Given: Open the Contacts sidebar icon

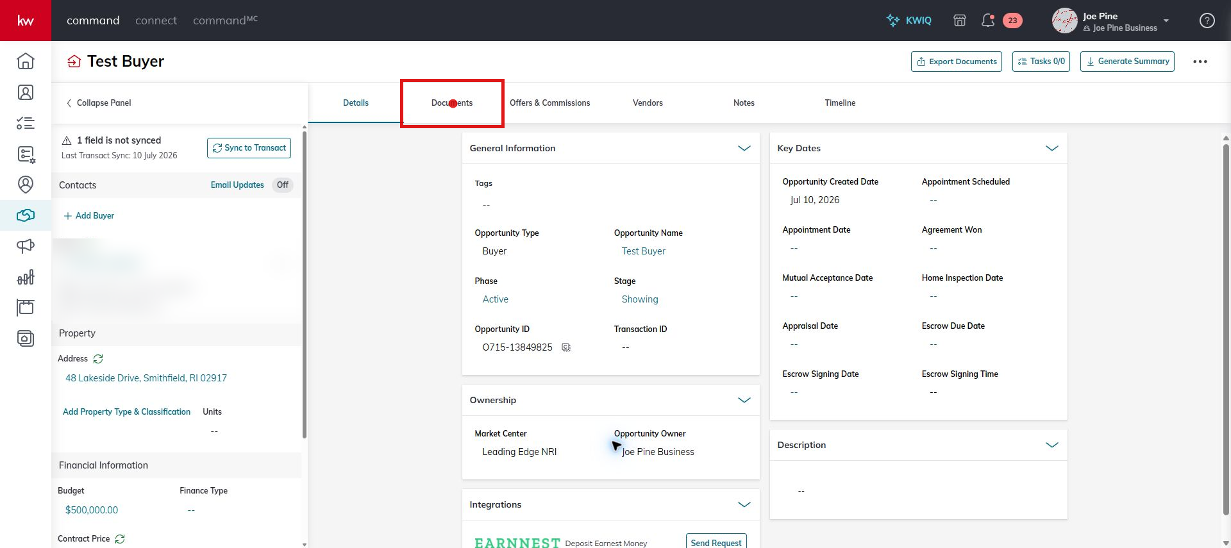Looking at the screenshot, I should pos(26,92).
